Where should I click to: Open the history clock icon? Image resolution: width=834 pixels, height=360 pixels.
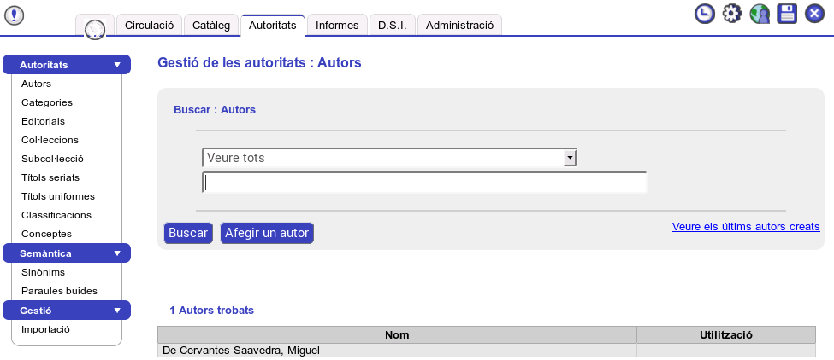(705, 14)
